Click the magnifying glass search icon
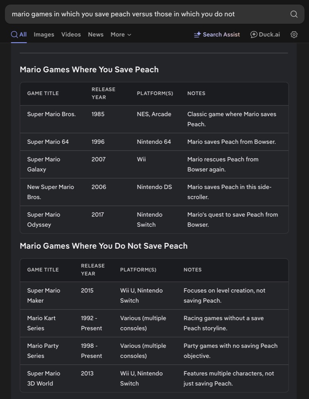The height and width of the screenshot is (399, 309). click(294, 14)
